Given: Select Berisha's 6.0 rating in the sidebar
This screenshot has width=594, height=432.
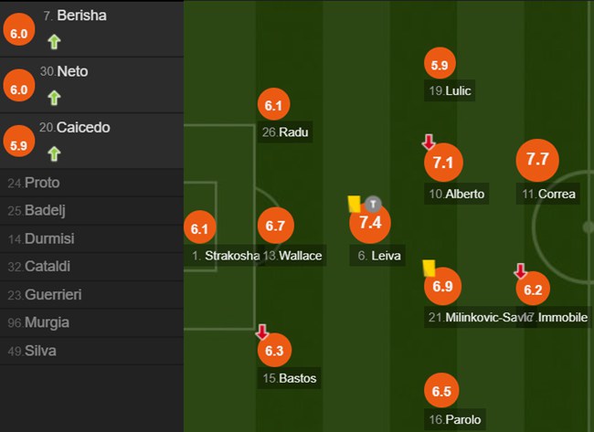Looking at the screenshot, I should click(19, 29).
